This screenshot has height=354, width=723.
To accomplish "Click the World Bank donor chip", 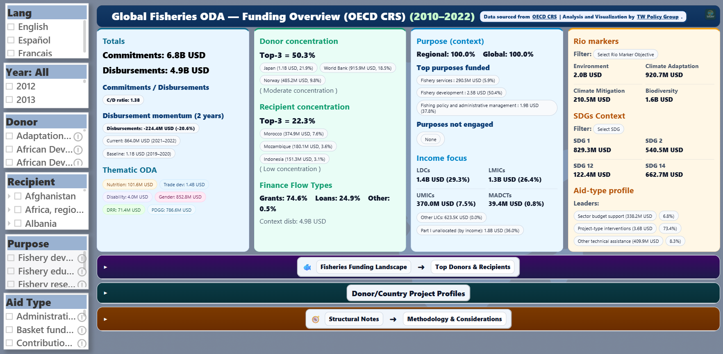I will pyautogui.click(x=357, y=68).
